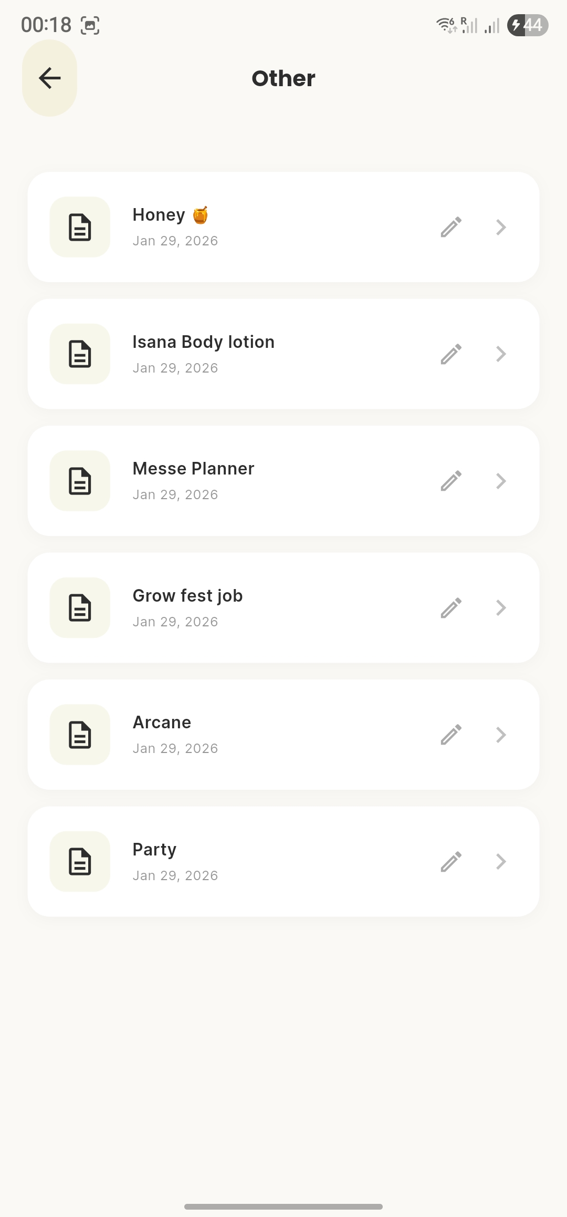
Task: Open the Messe Planner note title
Action: [x=193, y=469]
